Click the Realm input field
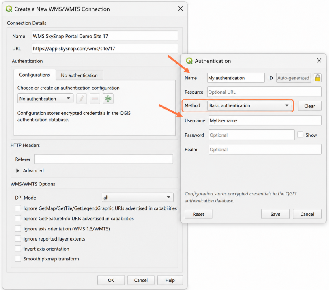Image resolution: width=329 pixels, height=290 pixels. click(265, 149)
